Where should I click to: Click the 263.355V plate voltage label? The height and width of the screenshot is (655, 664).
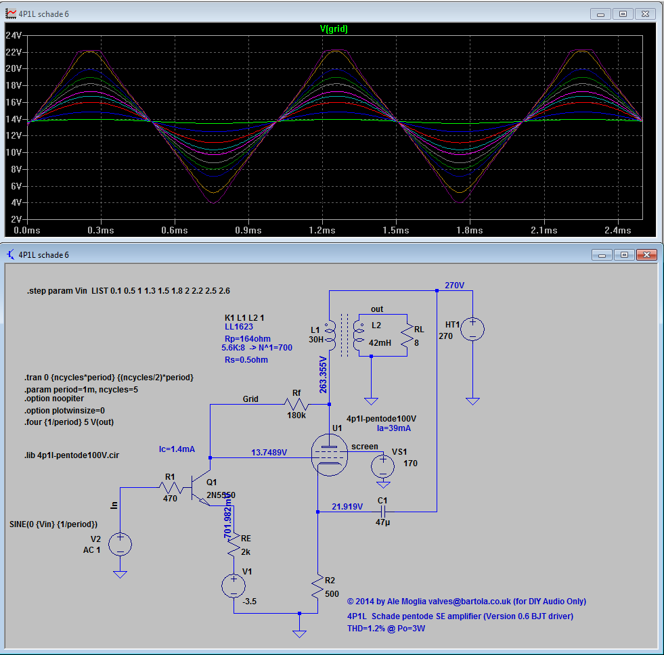[323, 375]
